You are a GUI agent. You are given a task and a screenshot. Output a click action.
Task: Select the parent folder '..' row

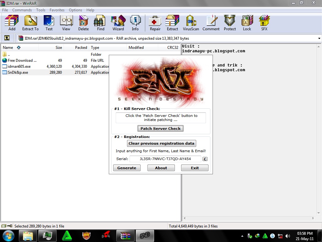click(x=55, y=54)
